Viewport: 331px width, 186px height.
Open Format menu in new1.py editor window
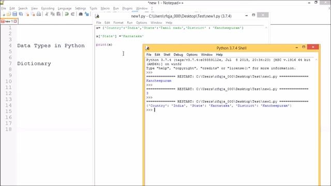click(x=118, y=23)
